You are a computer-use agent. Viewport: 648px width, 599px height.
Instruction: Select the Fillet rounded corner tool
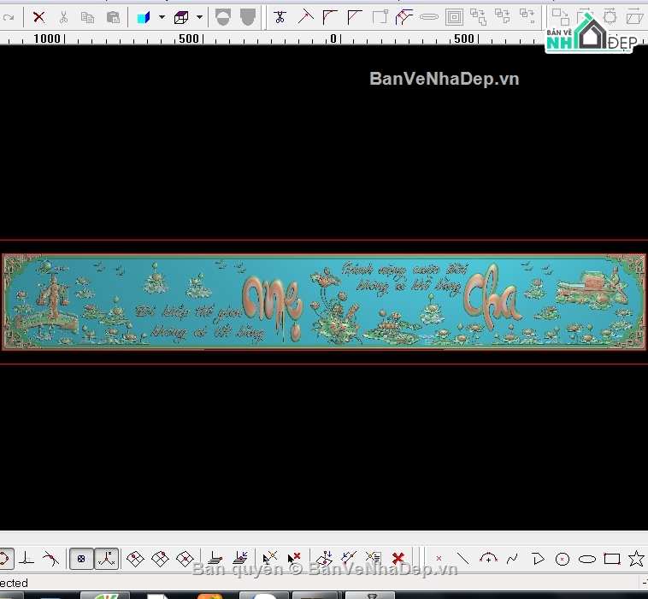(330, 17)
